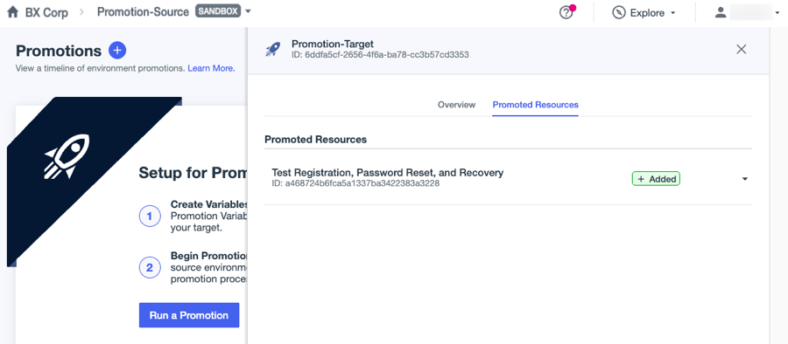Select the resource ID a468724b6fca5a1337ba3422383a3228
Screen dimensions: 788x344
tap(355, 183)
